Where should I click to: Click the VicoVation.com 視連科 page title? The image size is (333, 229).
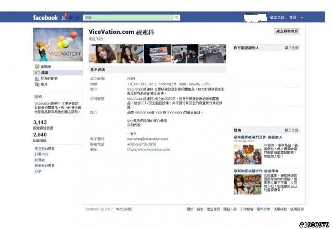[121, 32]
